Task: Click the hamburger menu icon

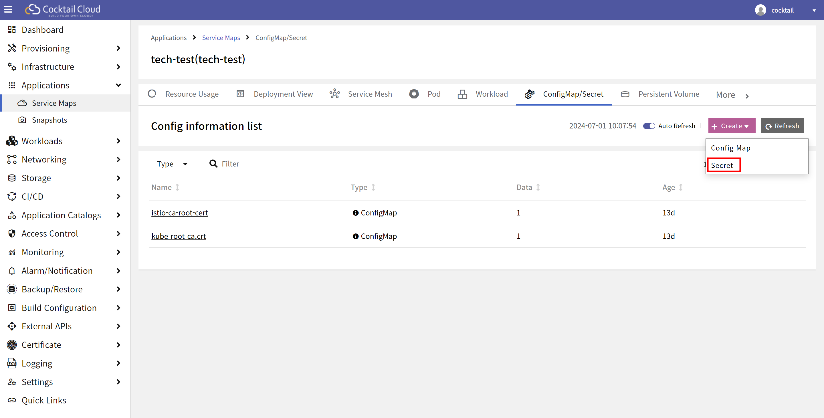Action: [x=8, y=10]
